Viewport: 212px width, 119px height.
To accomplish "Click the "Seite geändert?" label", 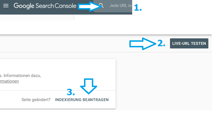I will coord(36,100).
